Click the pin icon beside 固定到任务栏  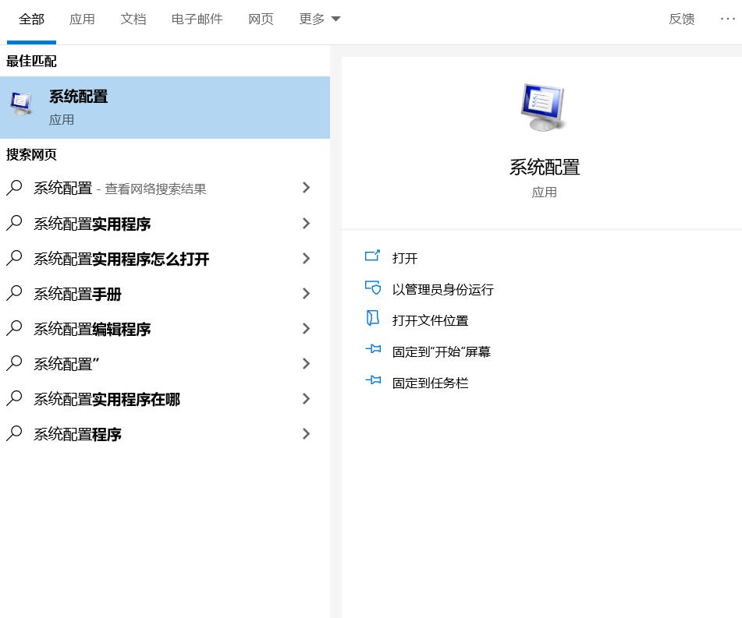pyautogui.click(x=374, y=382)
